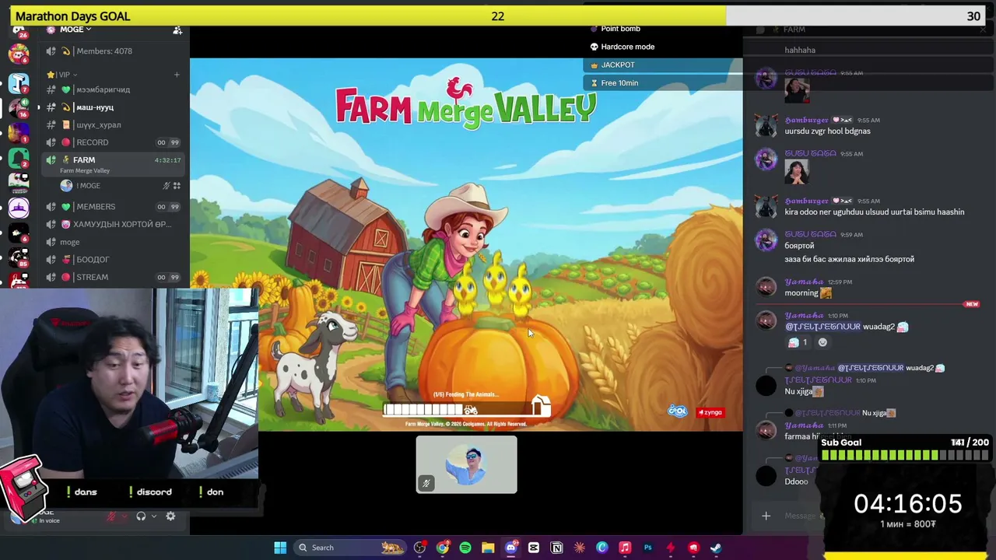Select the FARM voice channel
Image resolution: width=996 pixels, height=560 pixels.
coord(113,163)
